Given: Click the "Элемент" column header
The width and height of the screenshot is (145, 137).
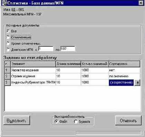Looking at the screenshot, I should pyautogui.click(x=33, y=64).
